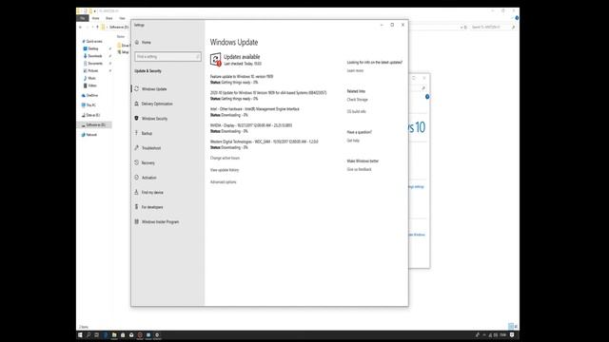The height and width of the screenshot is (342, 609).
Task: Click the Activation checkmark circle icon
Action: coord(137,178)
